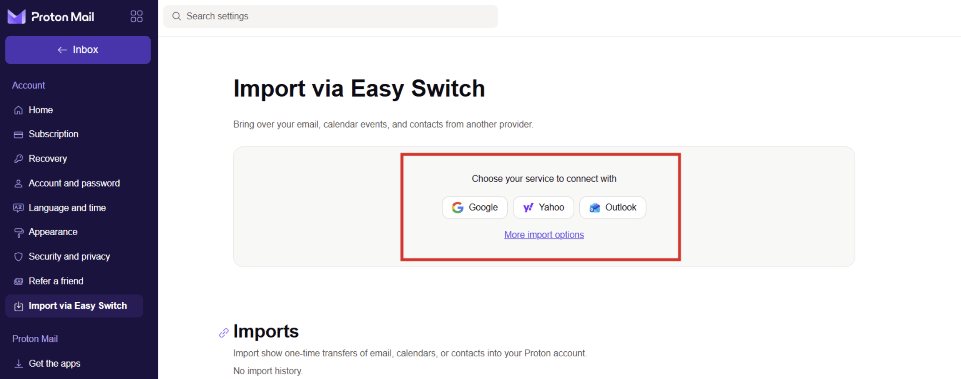
Task: Click the search magnifier icon
Action: point(176,16)
